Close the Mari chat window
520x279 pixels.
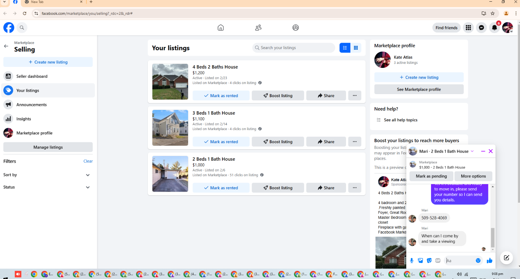click(x=491, y=151)
